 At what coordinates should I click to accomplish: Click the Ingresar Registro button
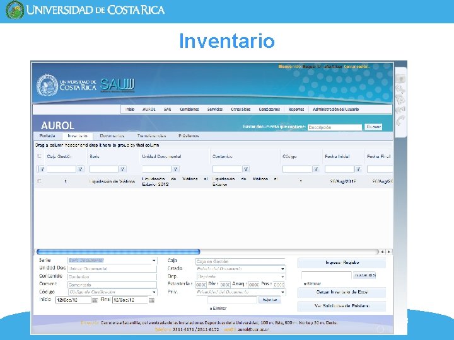click(x=342, y=263)
